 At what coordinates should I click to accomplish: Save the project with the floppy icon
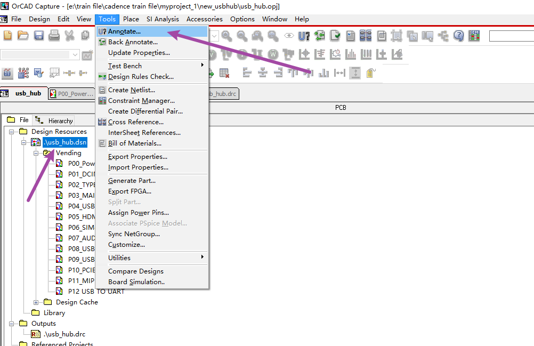(x=39, y=35)
